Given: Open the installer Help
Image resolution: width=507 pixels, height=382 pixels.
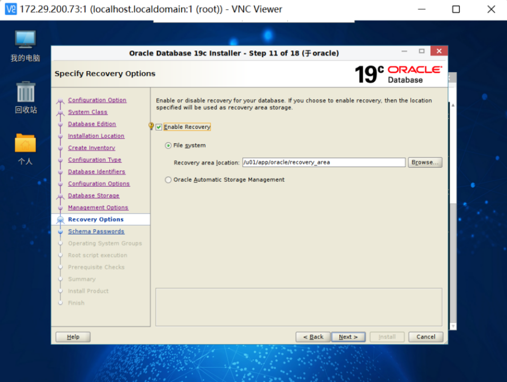Looking at the screenshot, I should tap(73, 336).
